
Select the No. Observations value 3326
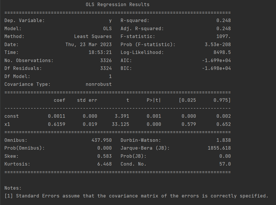tap(106, 61)
